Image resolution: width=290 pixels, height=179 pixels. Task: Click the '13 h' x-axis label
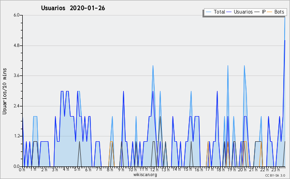pos(165,170)
